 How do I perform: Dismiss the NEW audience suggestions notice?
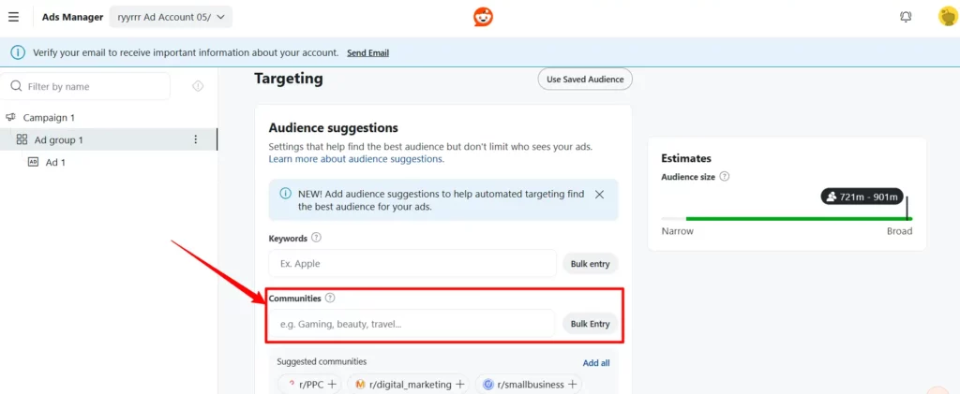coord(599,195)
